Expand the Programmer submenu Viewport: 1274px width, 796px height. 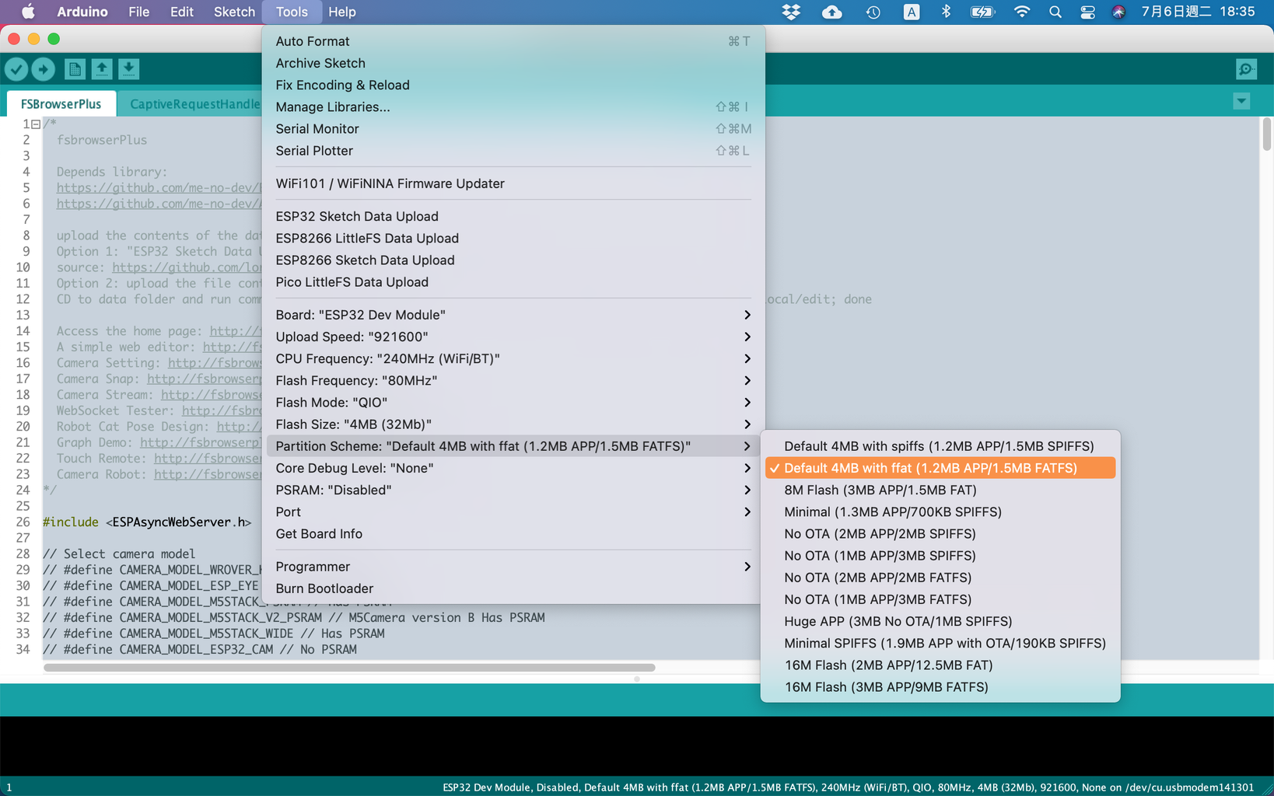tap(513, 567)
